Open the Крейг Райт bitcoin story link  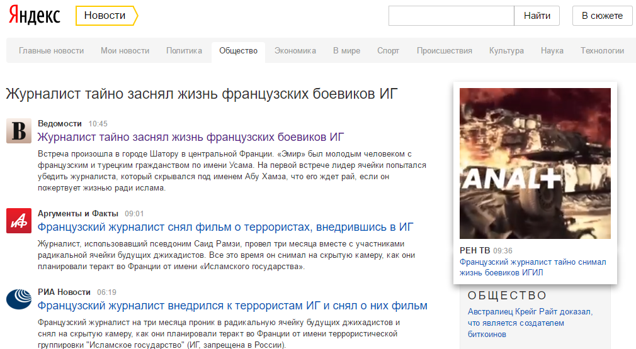(530, 323)
